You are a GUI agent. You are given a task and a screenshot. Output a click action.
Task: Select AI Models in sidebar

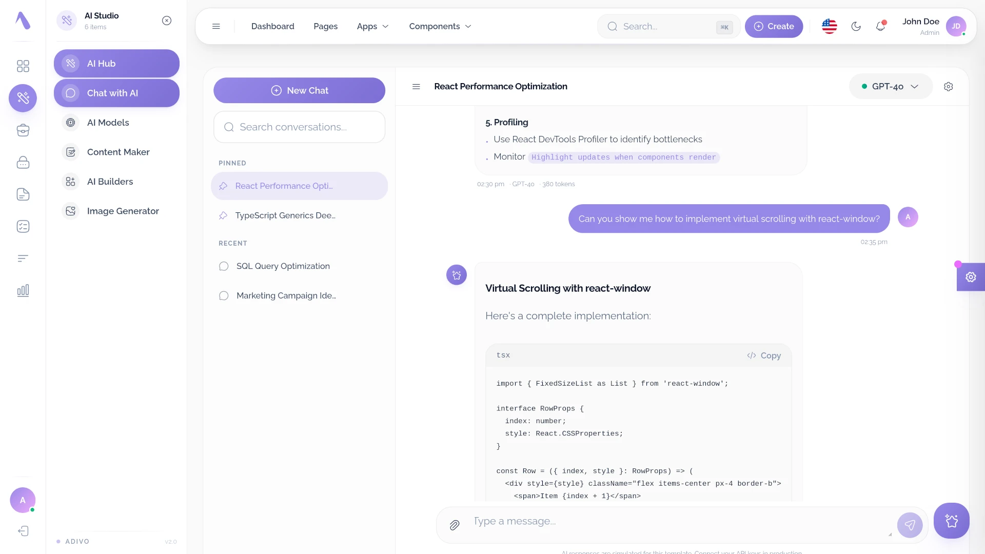tap(116, 123)
